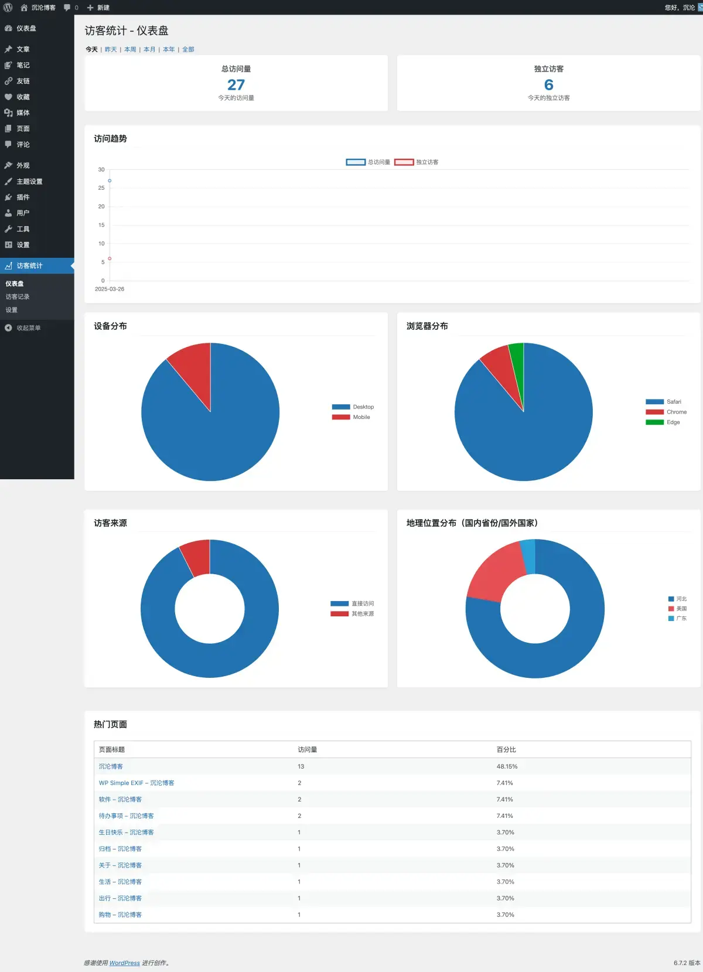Click the 外观 paintbrush icon
Viewport: 703px width, 972px height.
(x=8, y=166)
